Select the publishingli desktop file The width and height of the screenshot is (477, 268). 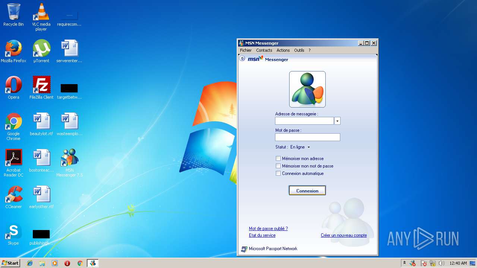tap(41, 237)
